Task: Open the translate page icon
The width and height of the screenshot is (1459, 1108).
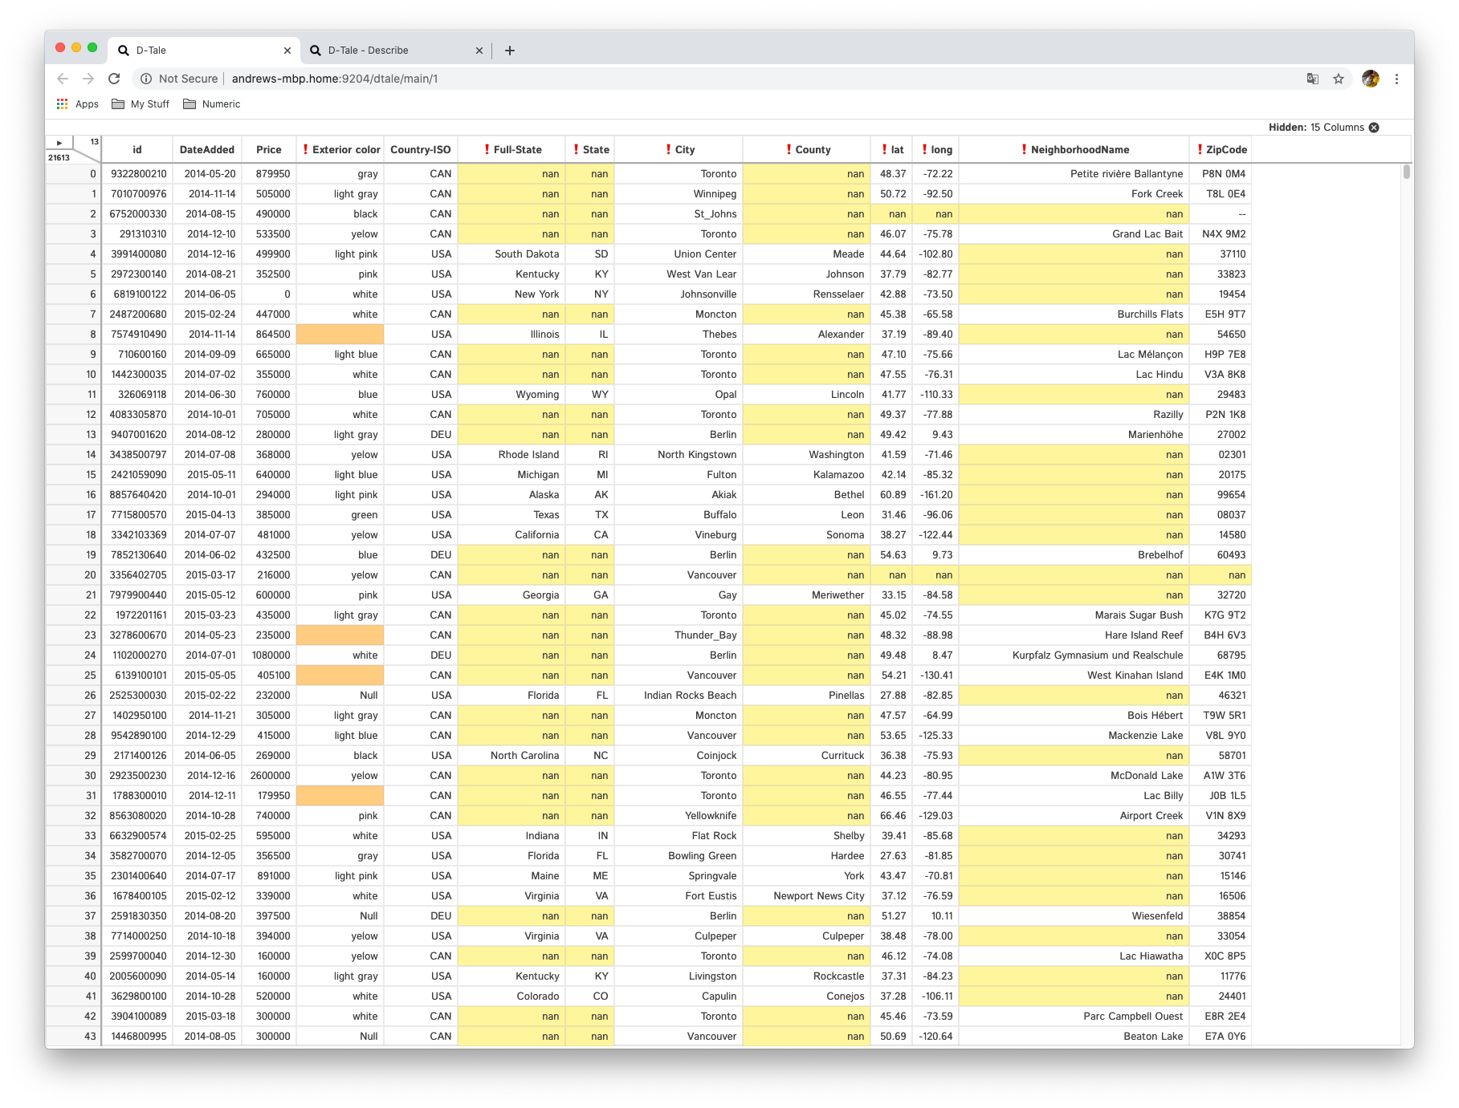Action: (1313, 79)
